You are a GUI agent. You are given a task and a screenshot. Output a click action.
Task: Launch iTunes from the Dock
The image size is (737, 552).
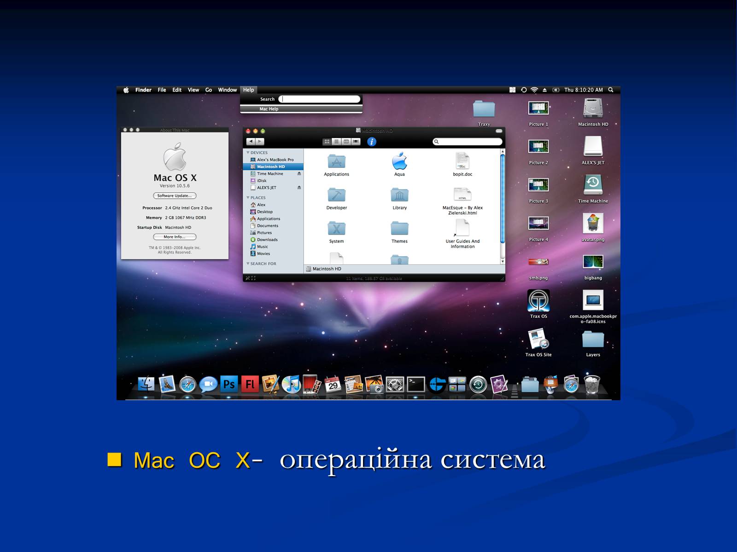[291, 384]
